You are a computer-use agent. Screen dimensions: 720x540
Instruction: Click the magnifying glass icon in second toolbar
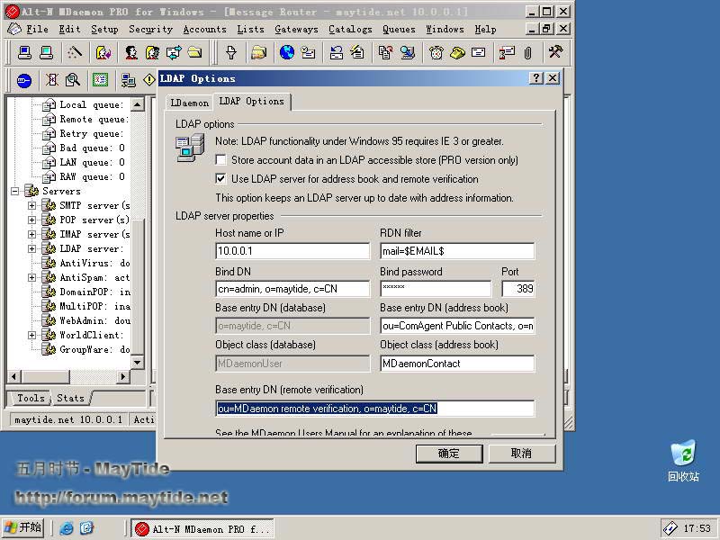pos(73,80)
